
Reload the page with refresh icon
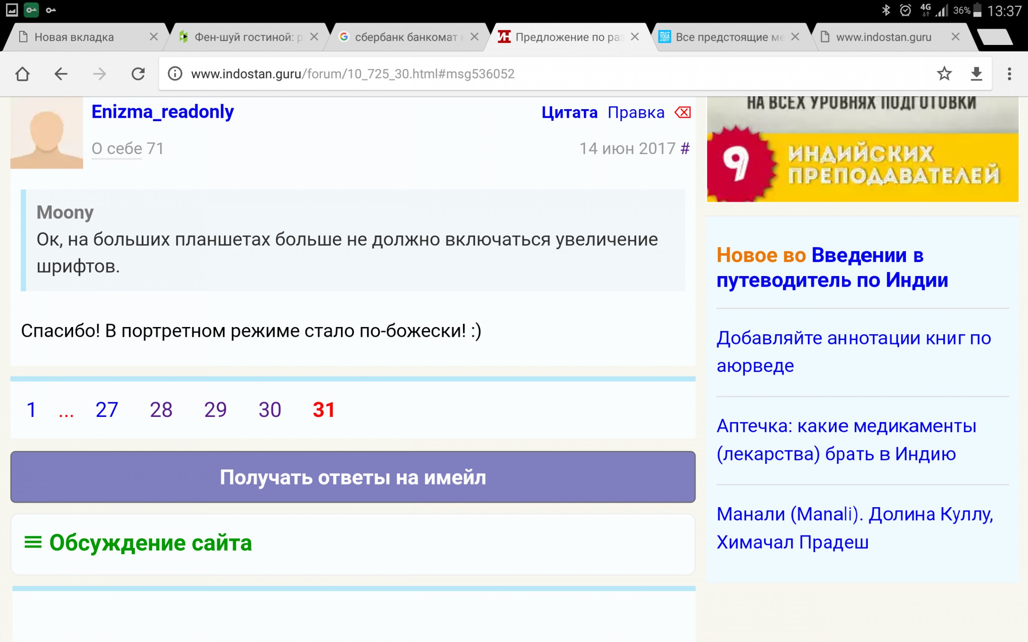tap(138, 74)
